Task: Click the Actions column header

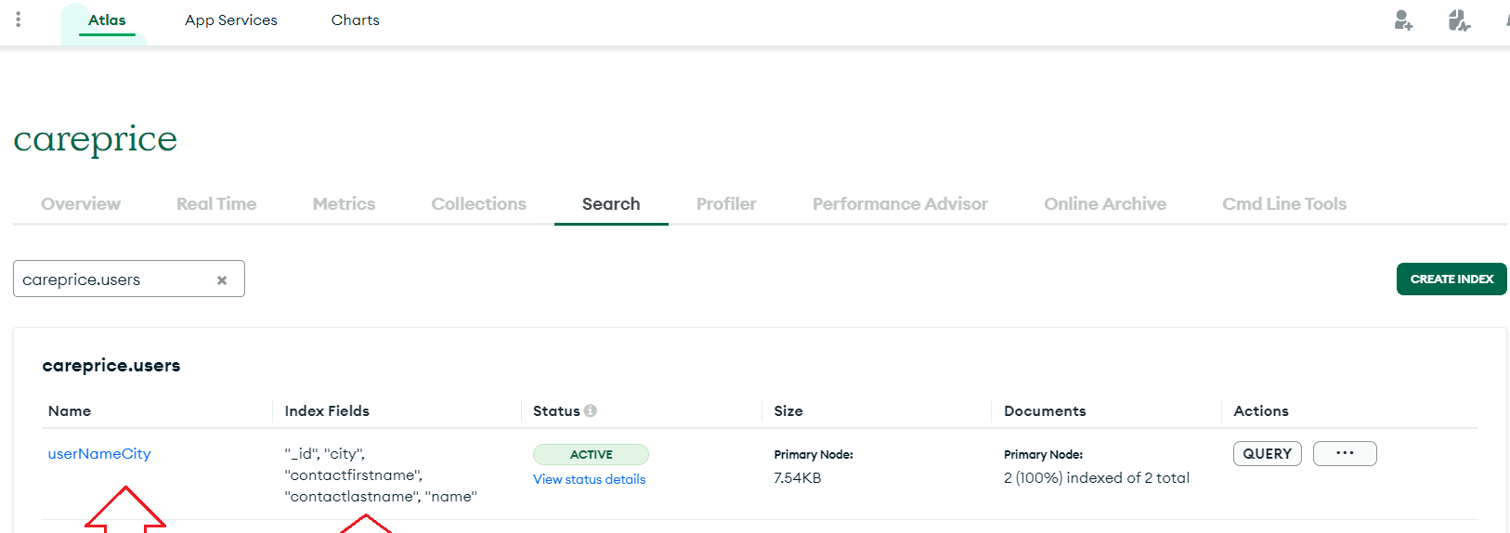Action: coord(1261,411)
